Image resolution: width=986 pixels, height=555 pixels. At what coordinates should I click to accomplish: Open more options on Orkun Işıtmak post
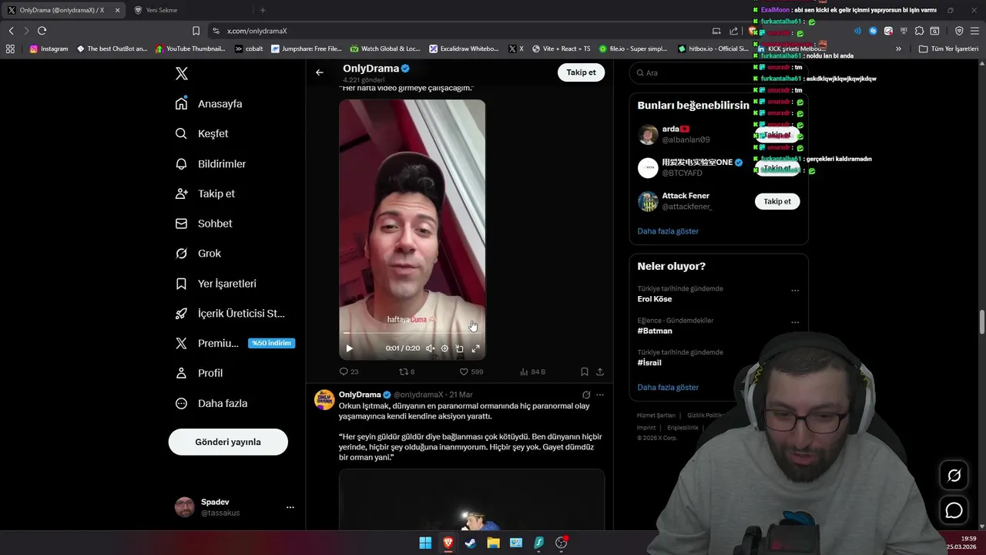tap(600, 395)
